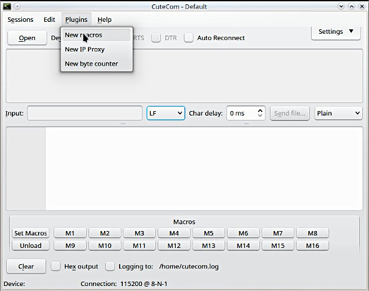
Task: Open the LF line-ending dropdown
Action: 166,113
